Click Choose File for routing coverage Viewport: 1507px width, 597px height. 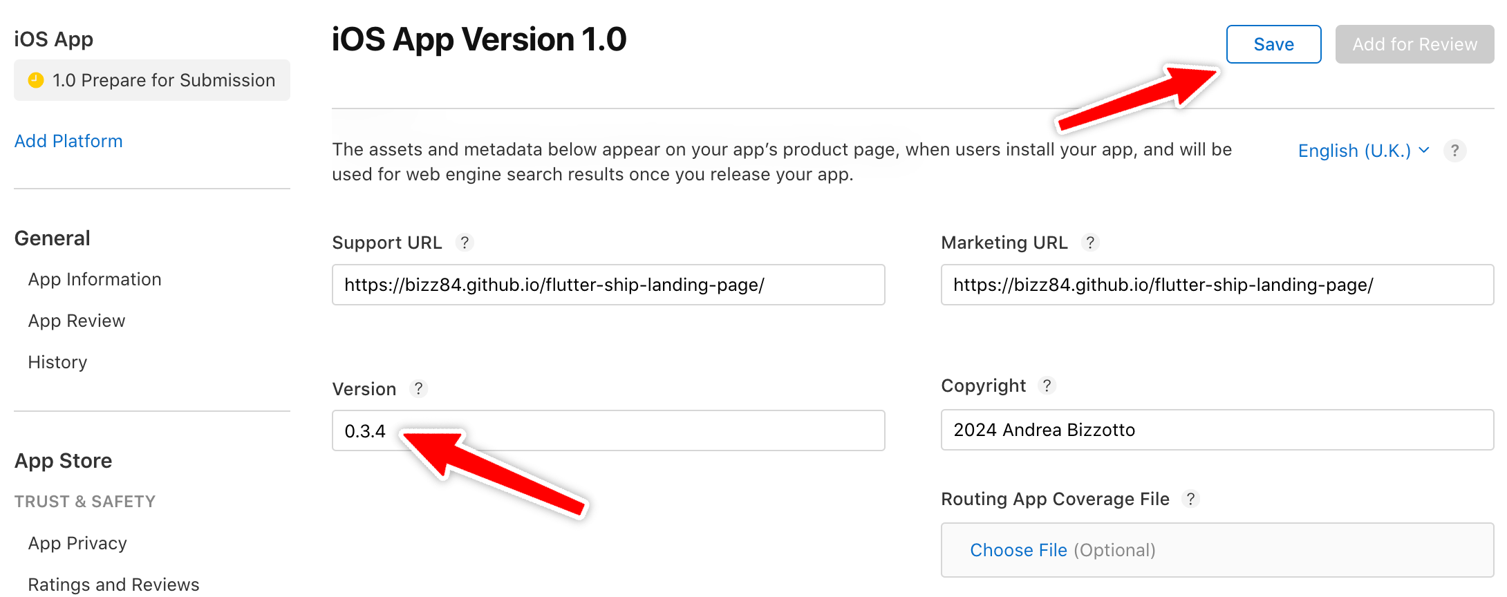tap(1018, 550)
